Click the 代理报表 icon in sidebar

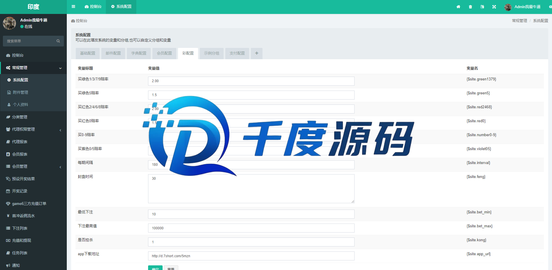pos(8,142)
